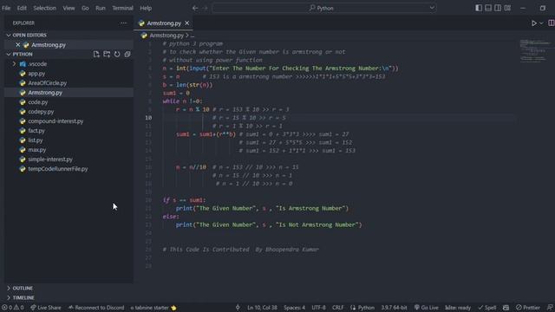The image size is (555, 312).
Task: Go forward using the navigation arrow
Action: [205, 8]
